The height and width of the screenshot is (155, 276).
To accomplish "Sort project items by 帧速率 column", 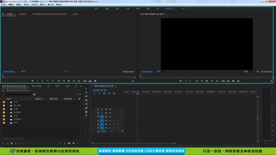I will tap(38, 99).
